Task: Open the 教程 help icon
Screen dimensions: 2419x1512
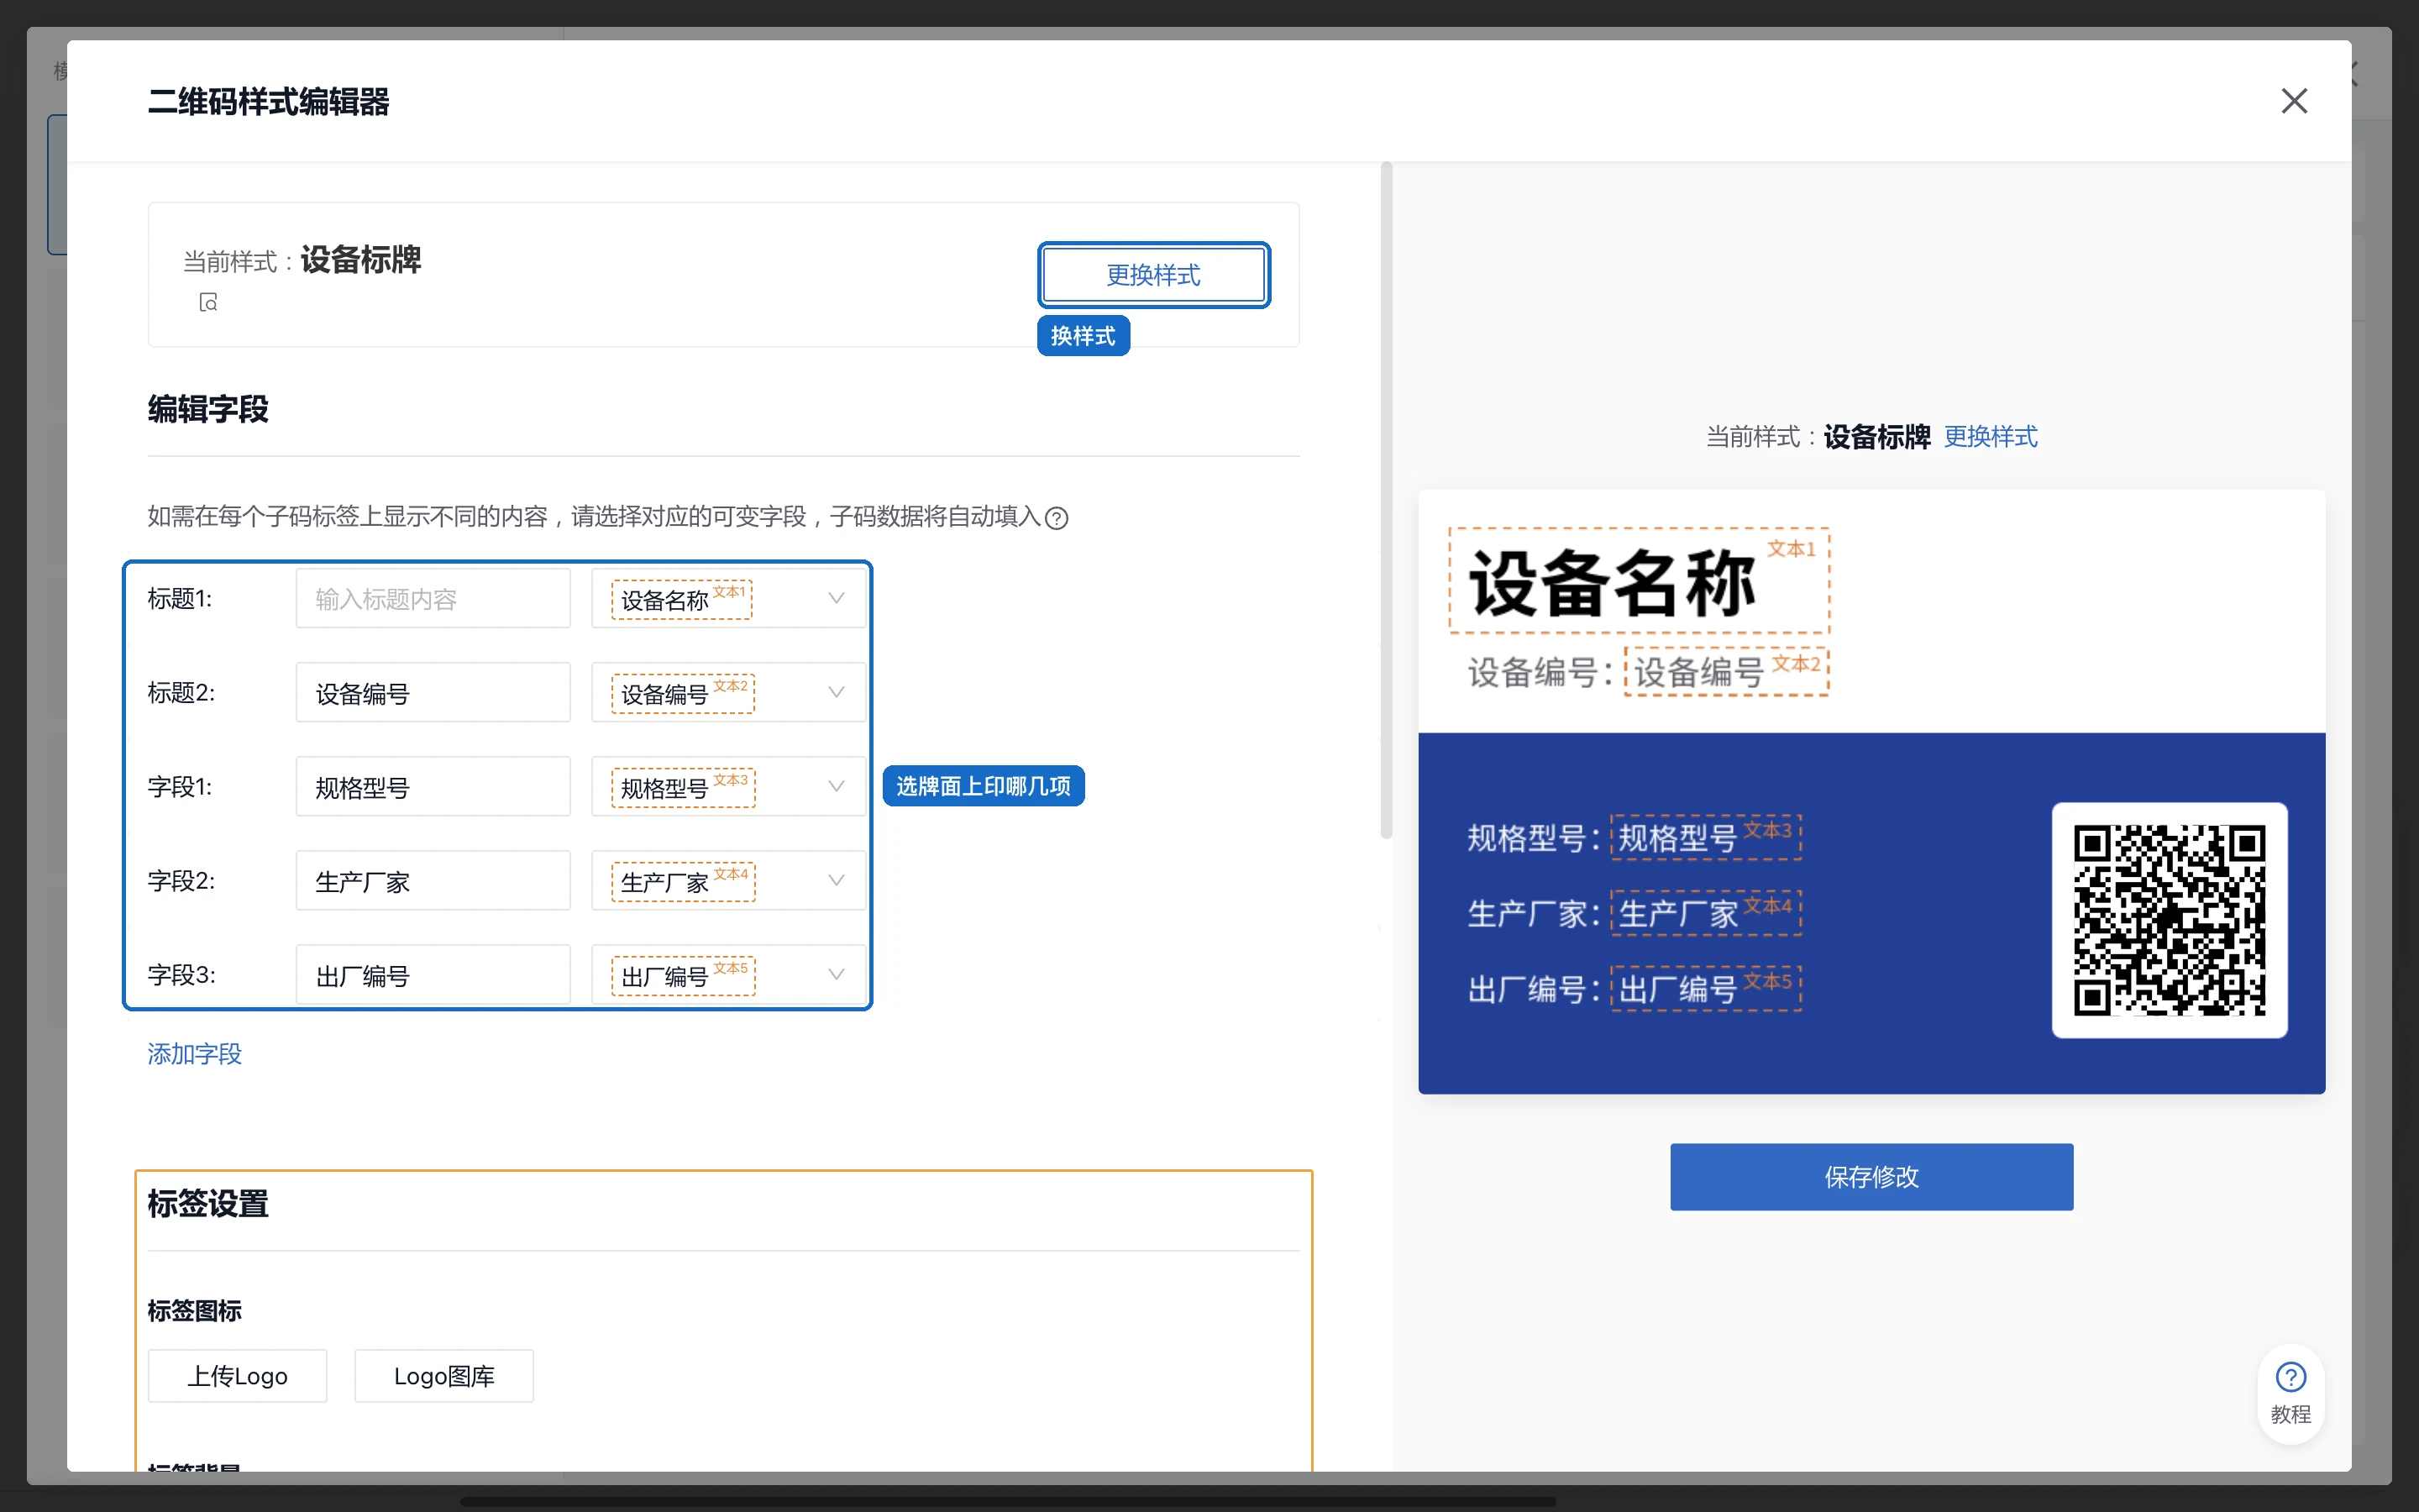Action: tap(2290, 1393)
